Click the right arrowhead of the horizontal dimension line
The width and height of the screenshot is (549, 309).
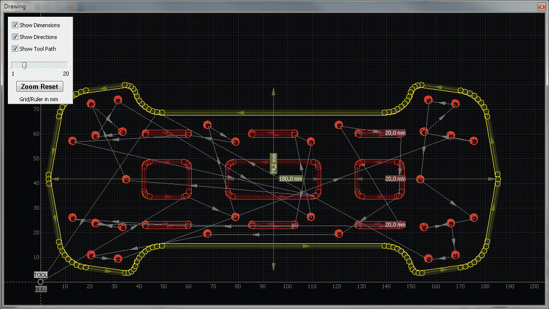click(491, 179)
